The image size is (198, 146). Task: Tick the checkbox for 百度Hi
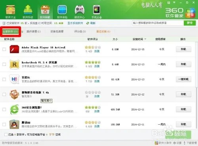pos(4,79)
